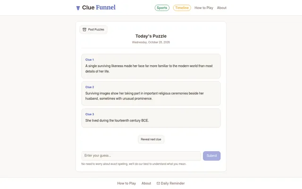
Task: Click the Clue Funnel logo icon
Action: [x=78, y=8]
